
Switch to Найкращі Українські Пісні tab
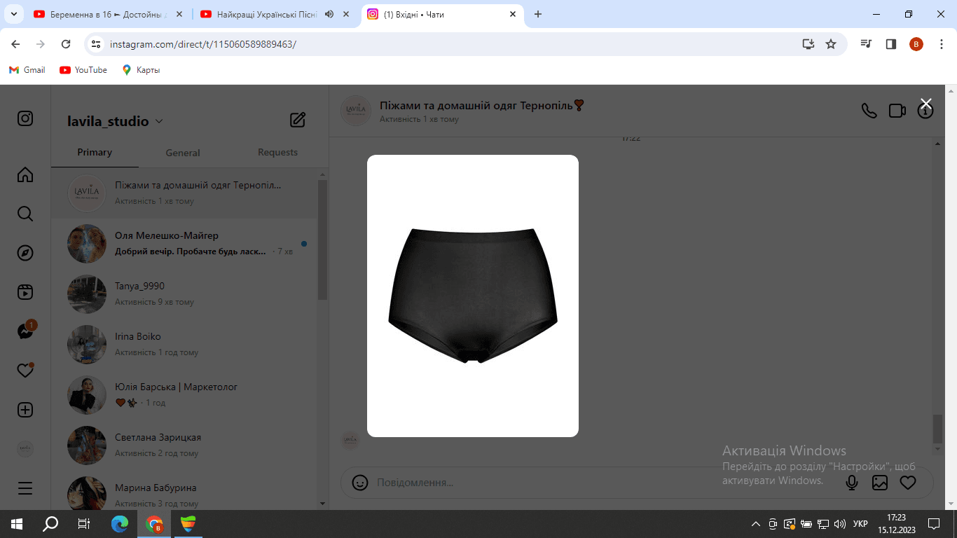(x=268, y=14)
